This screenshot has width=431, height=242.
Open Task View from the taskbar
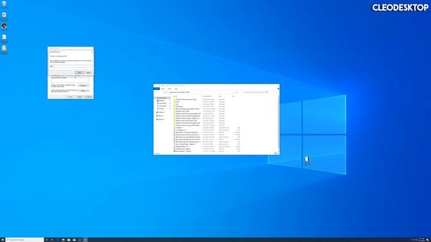click(x=52, y=240)
